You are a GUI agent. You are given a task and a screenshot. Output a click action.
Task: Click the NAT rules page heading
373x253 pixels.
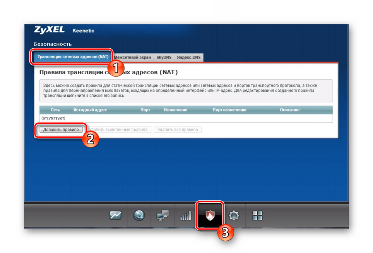[108, 72]
